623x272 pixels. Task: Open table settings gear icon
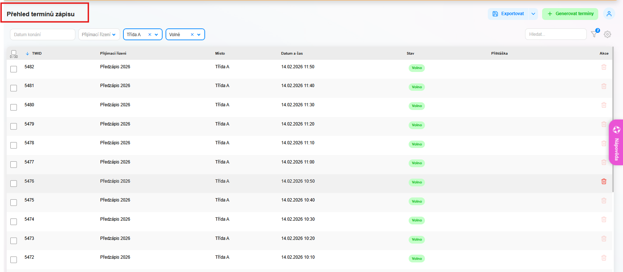[x=607, y=34]
